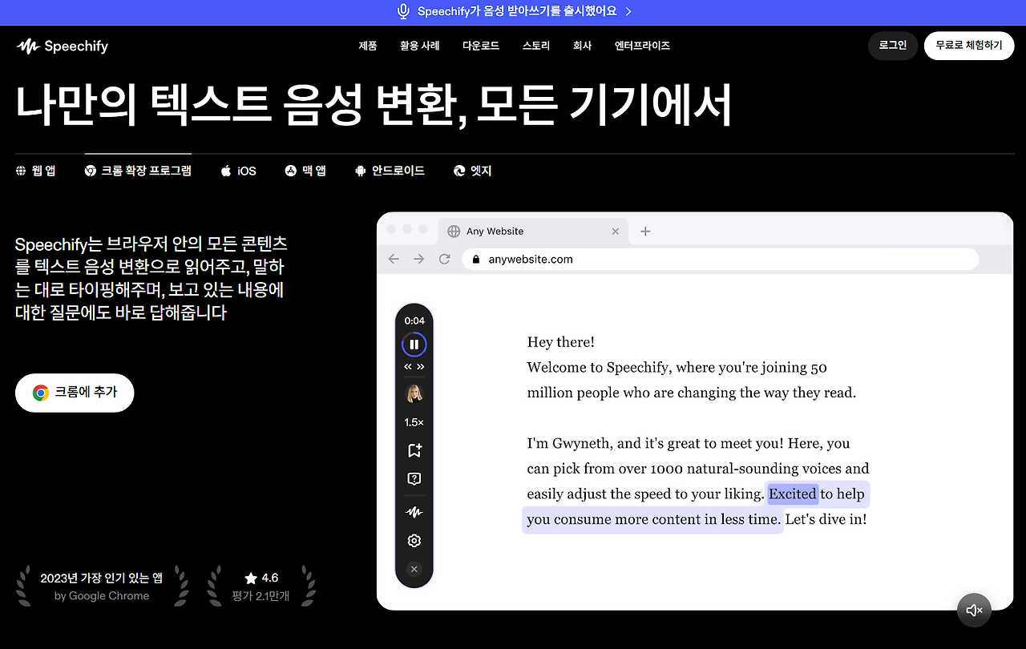Click the highlighted word Excited
Viewport: 1026px width, 649px height.
click(793, 494)
